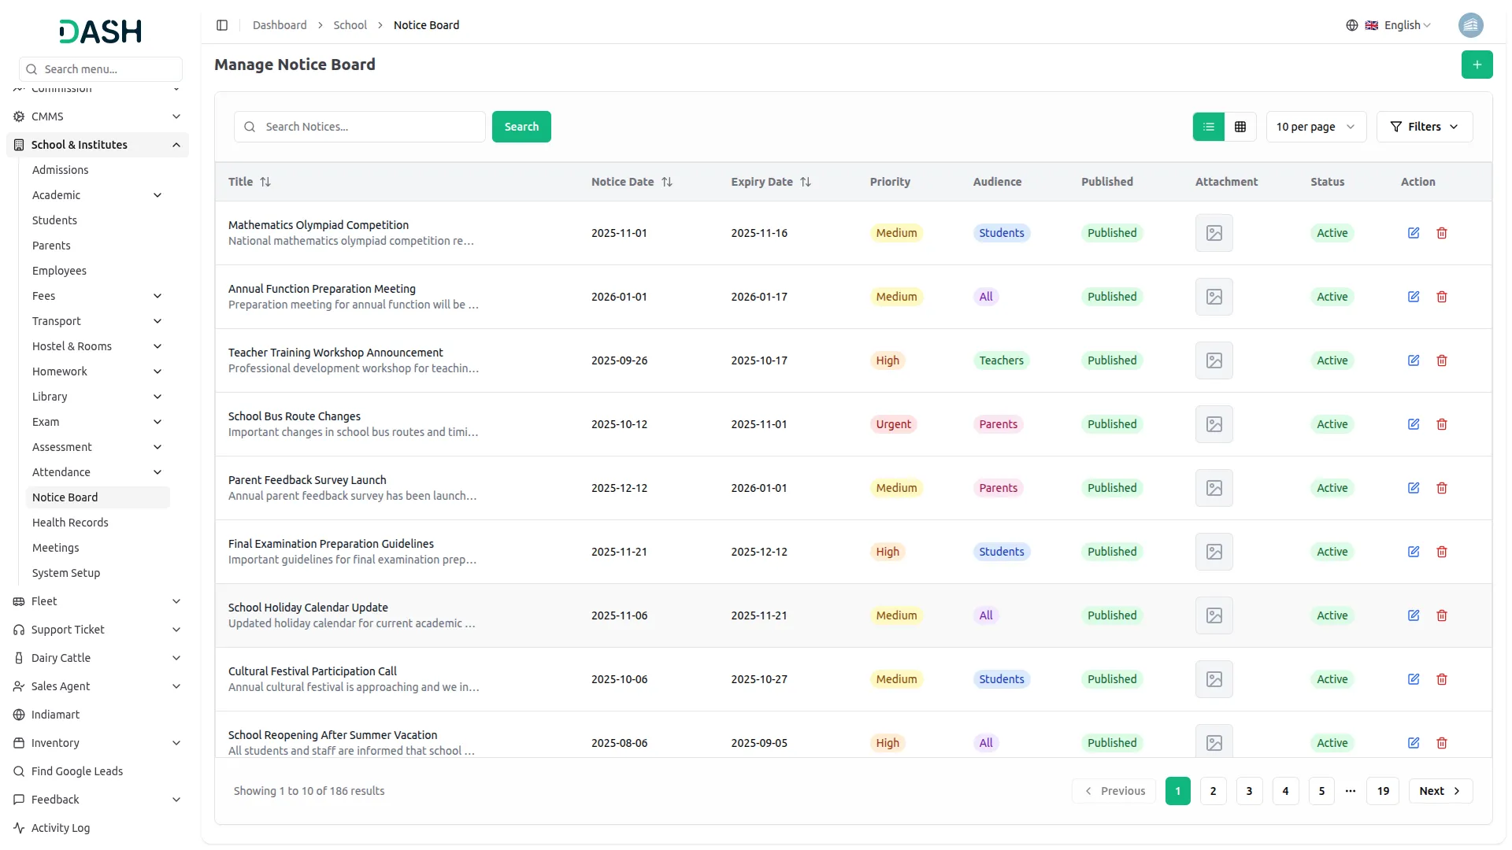
Task: Click the Search button
Action: [x=521, y=127]
